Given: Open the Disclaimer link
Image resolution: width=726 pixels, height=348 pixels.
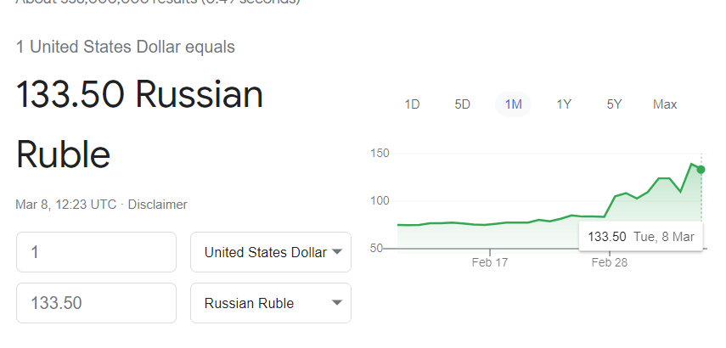Looking at the screenshot, I should tap(158, 205).
